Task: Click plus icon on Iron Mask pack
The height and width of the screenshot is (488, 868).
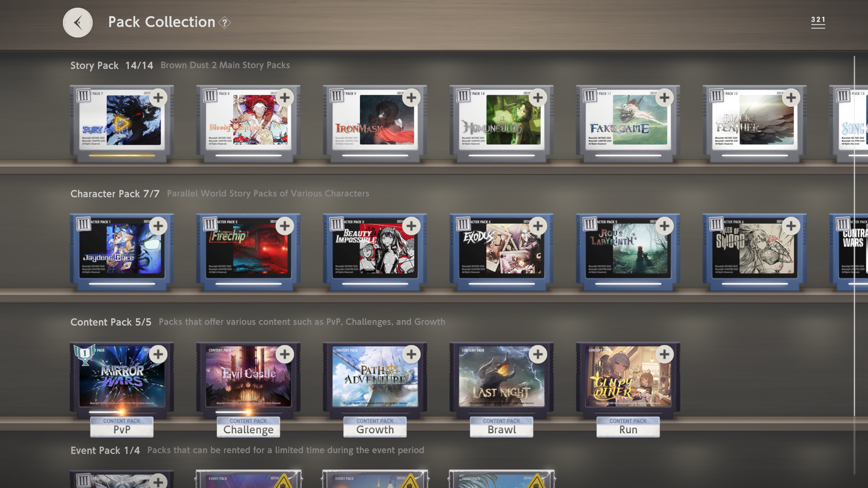Action: pos(411,98)
